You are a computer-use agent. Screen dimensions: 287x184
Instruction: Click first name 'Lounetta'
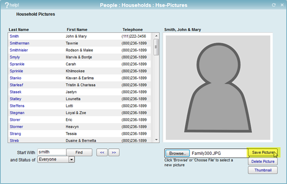coord(73,99)
